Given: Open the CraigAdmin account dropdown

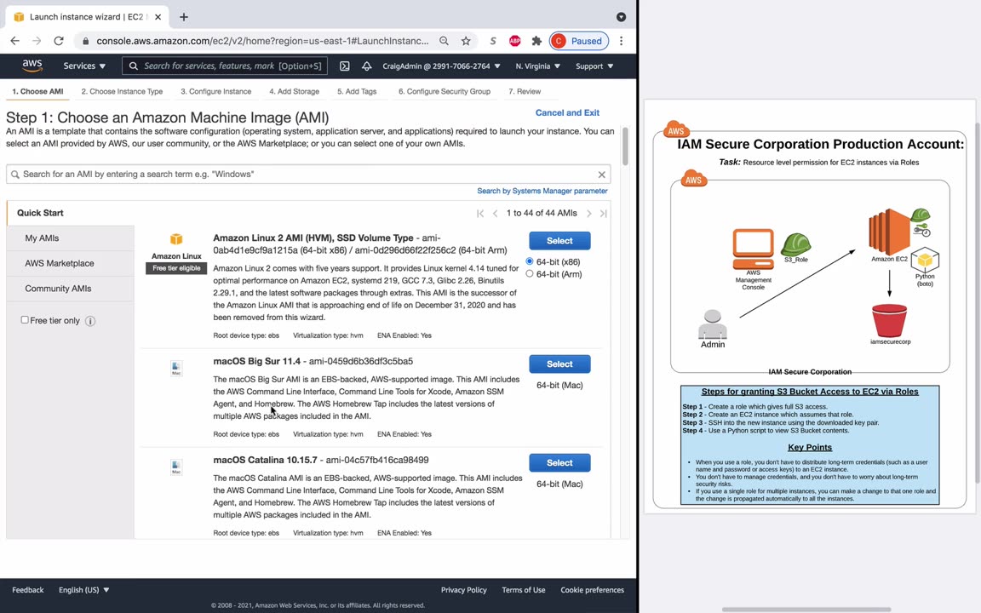Looking at the screenshot, I should point(441,66).
